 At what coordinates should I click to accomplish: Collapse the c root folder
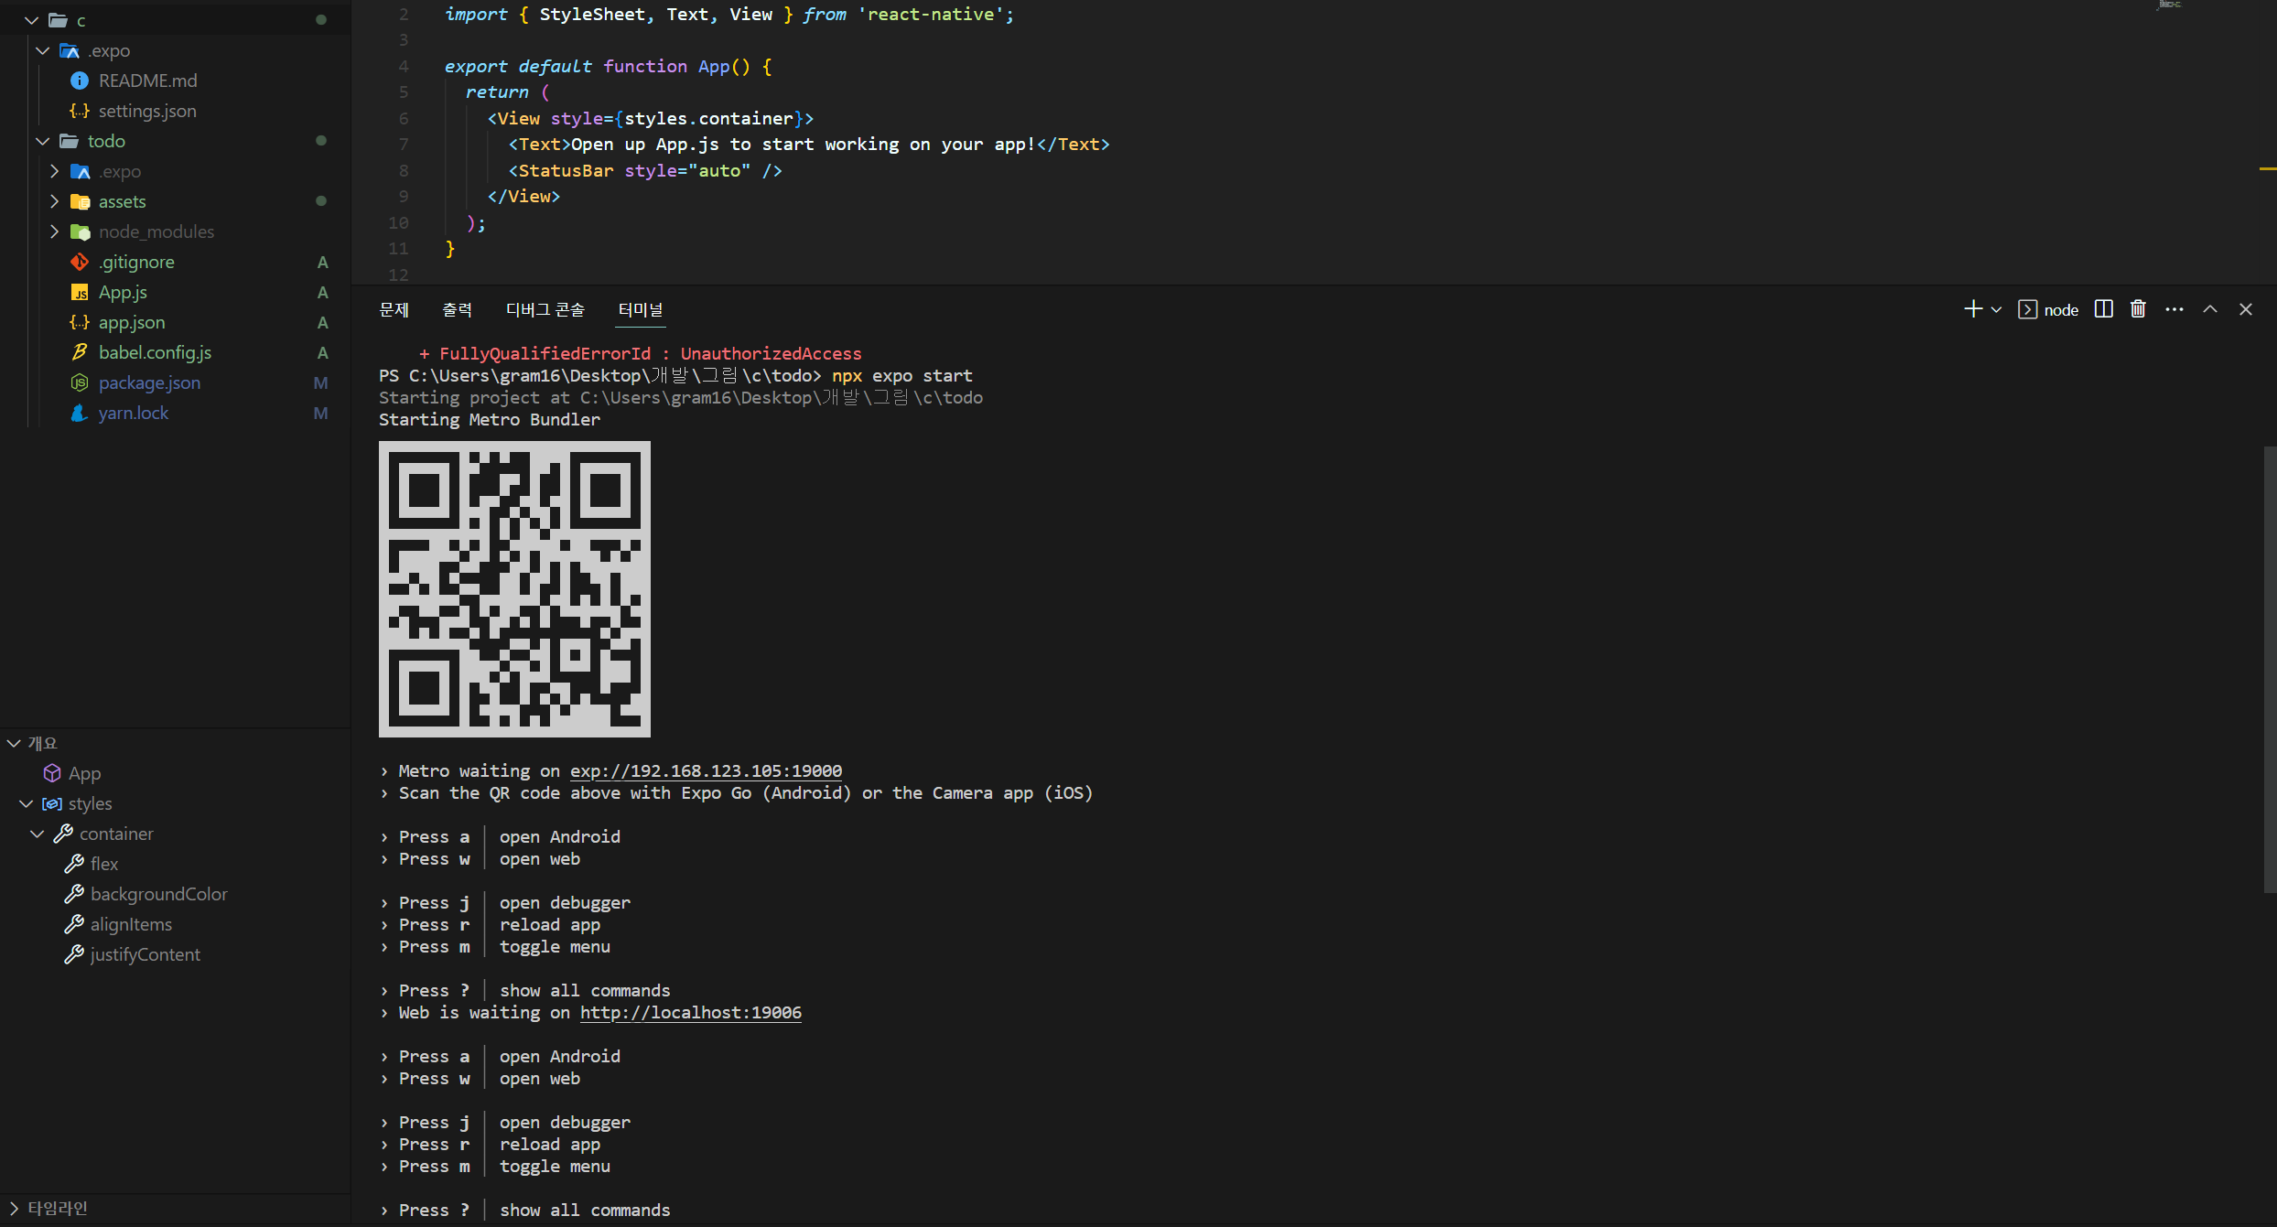[x=32, y=20]
